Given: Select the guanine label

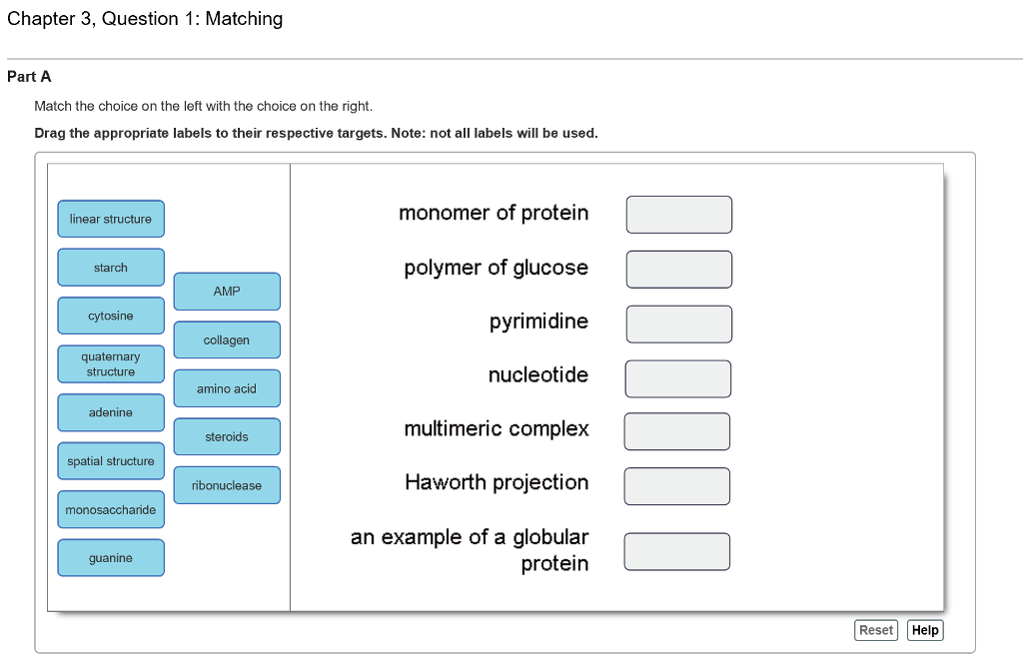Looking at the screenshot, I should tap(111, 557).
